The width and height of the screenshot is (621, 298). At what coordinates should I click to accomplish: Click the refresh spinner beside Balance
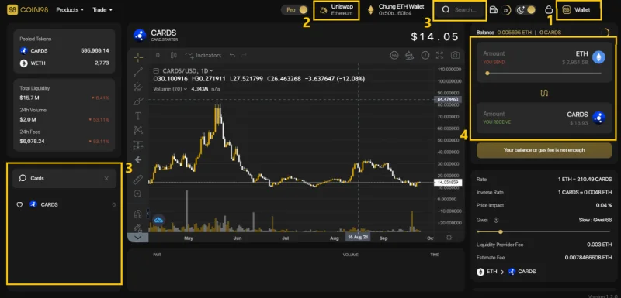[605, 33]
